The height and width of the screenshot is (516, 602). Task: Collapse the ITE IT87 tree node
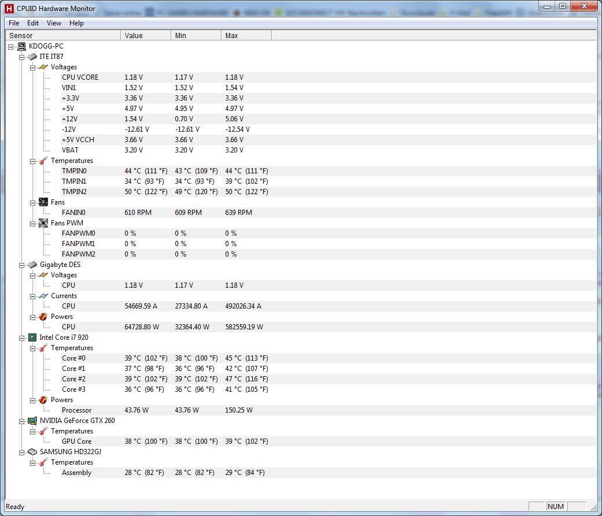pyautogui.click(x=22, y=57)
